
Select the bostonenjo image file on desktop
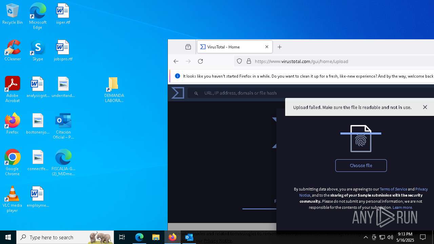tap(38, 124)
